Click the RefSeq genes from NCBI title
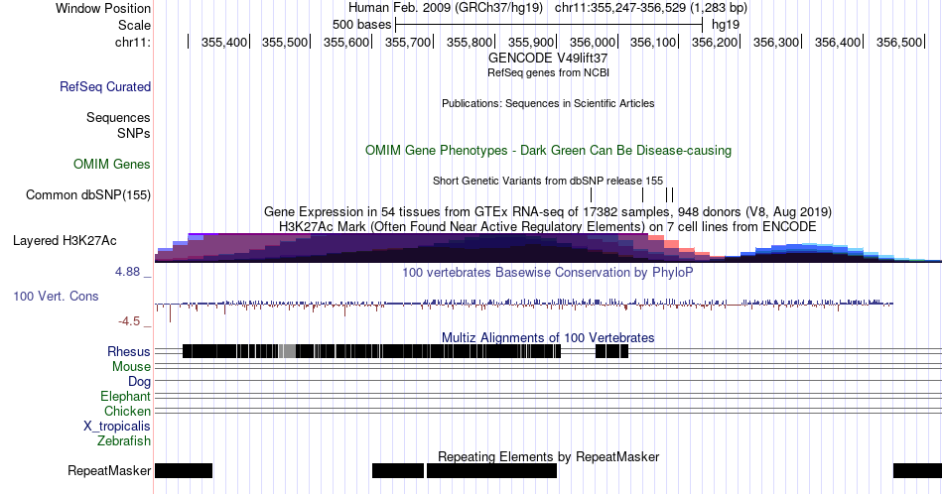943x494 pixels. [x=548, y=72]
